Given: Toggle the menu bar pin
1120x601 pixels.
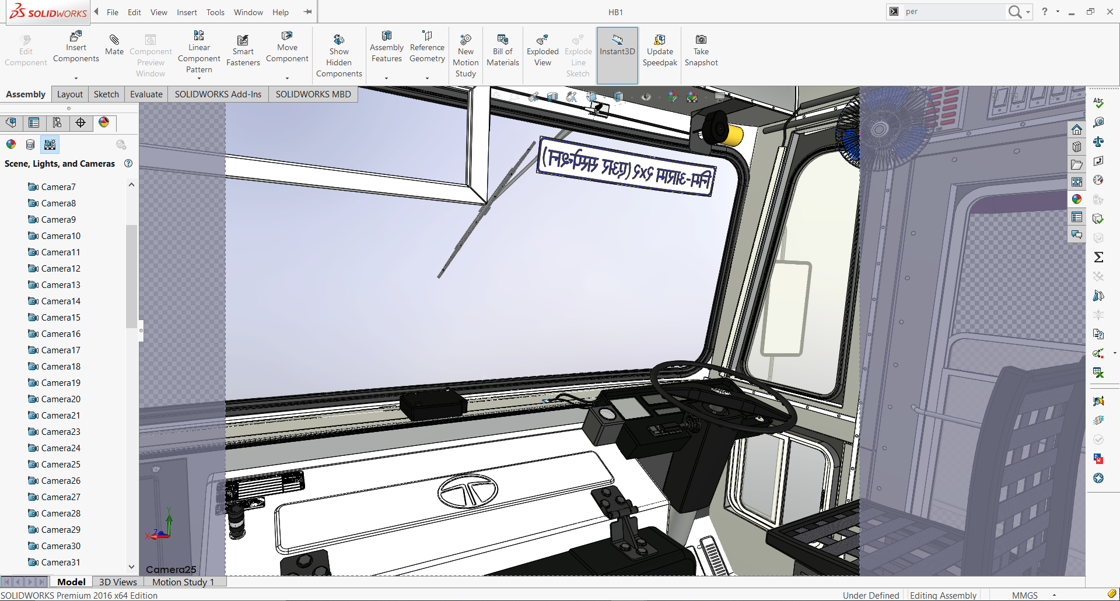Looking at the screenshot, I should point(307,12).
